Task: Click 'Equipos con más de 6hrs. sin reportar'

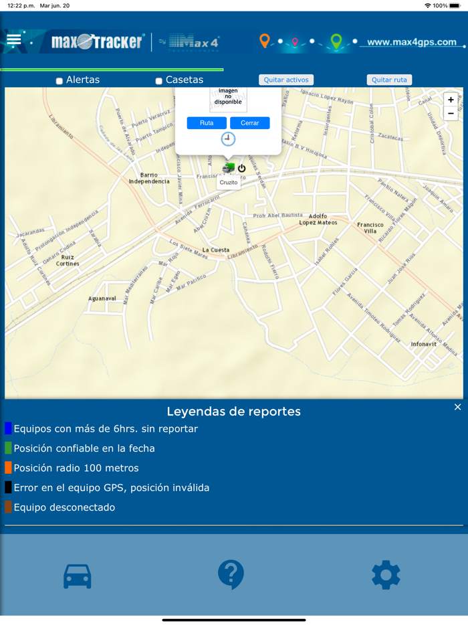Action: (x=106, y=429)
